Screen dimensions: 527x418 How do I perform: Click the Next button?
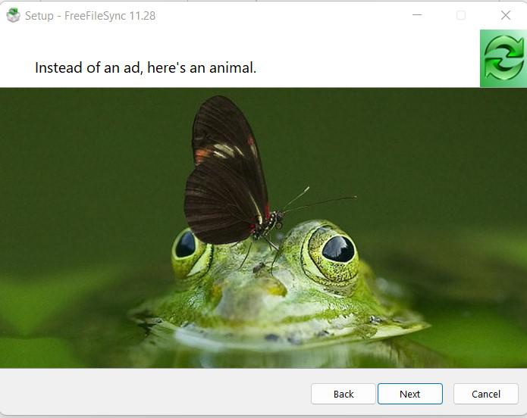[x=410, y=394]
